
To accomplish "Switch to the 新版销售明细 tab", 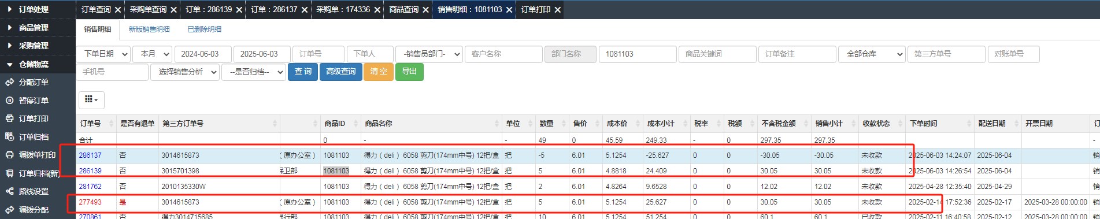I will pos(149,29).
